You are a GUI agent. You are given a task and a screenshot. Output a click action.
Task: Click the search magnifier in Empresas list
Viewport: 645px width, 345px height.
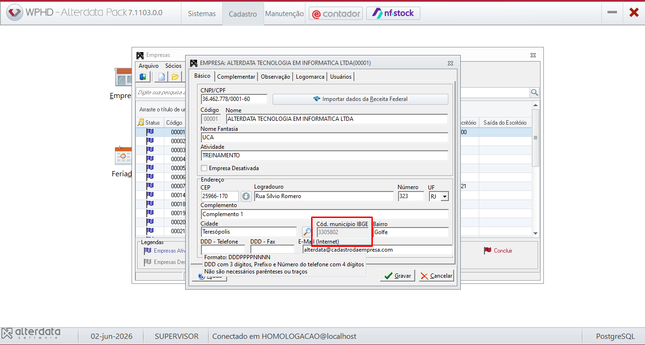point(534,92)
